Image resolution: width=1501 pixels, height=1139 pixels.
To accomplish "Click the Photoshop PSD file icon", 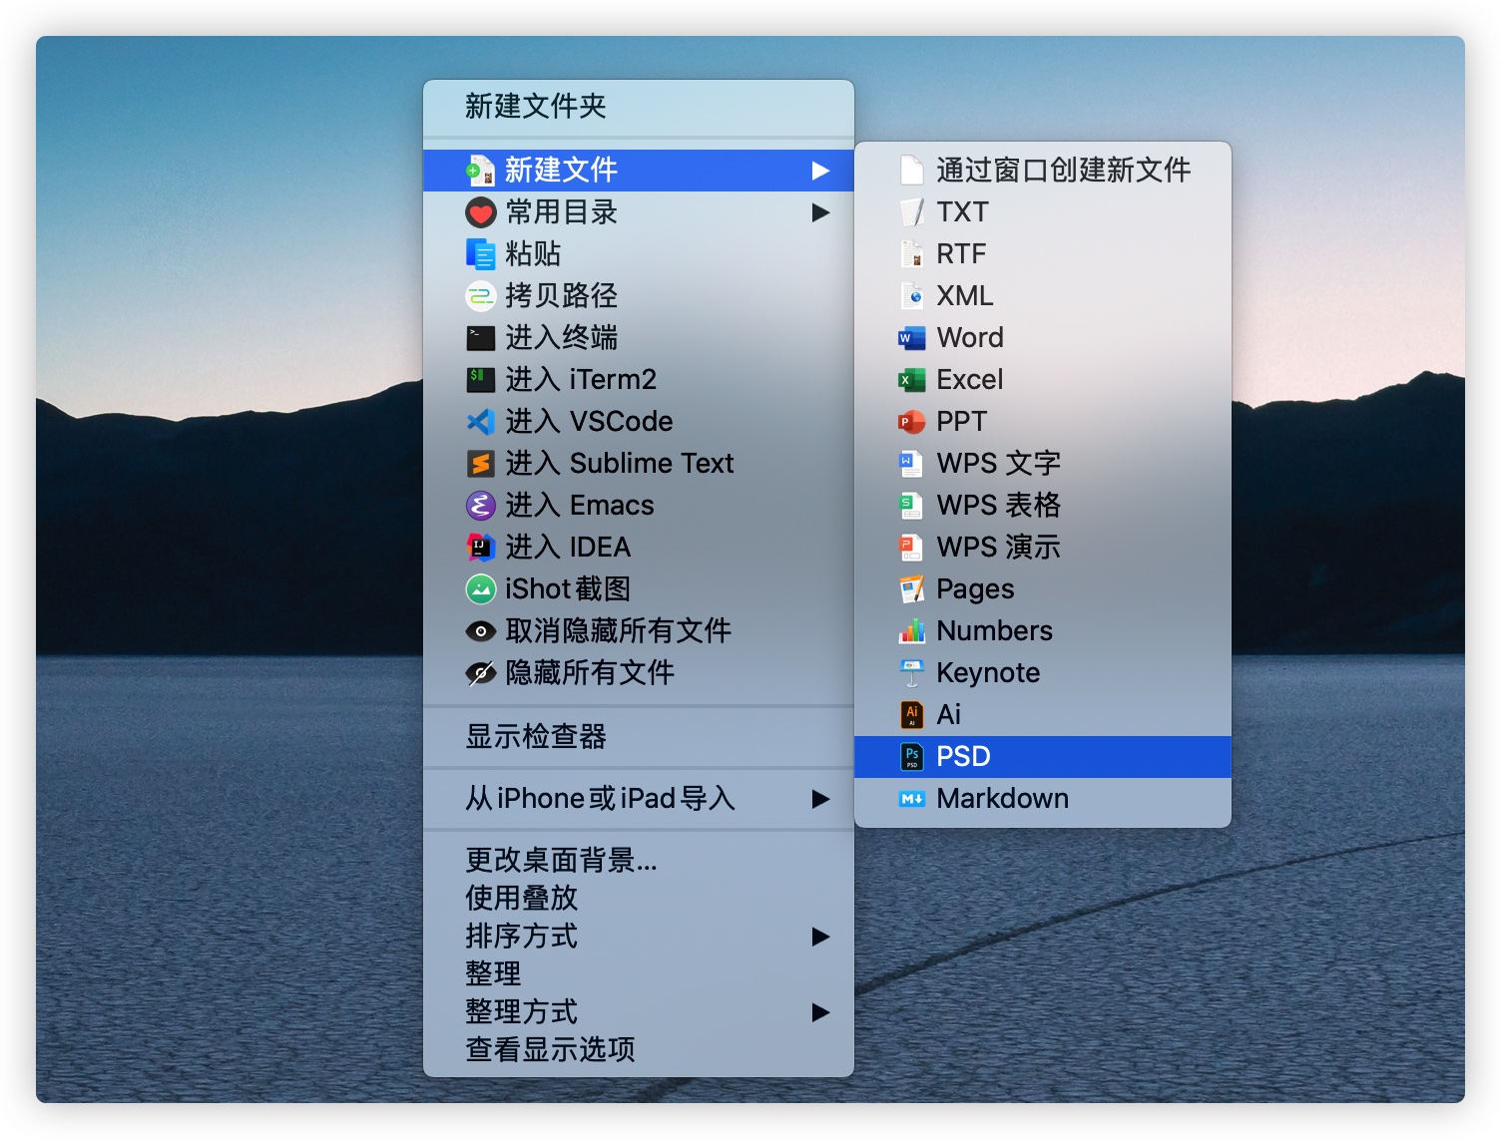I will (x=910, y=756).
